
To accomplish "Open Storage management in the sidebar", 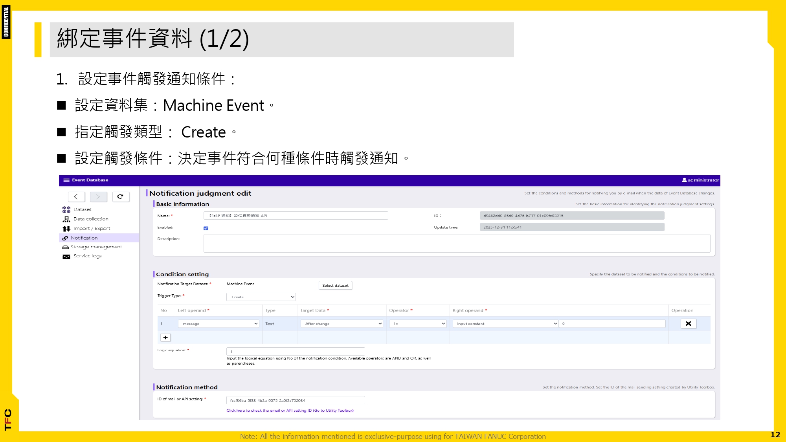I will point(65,247).
